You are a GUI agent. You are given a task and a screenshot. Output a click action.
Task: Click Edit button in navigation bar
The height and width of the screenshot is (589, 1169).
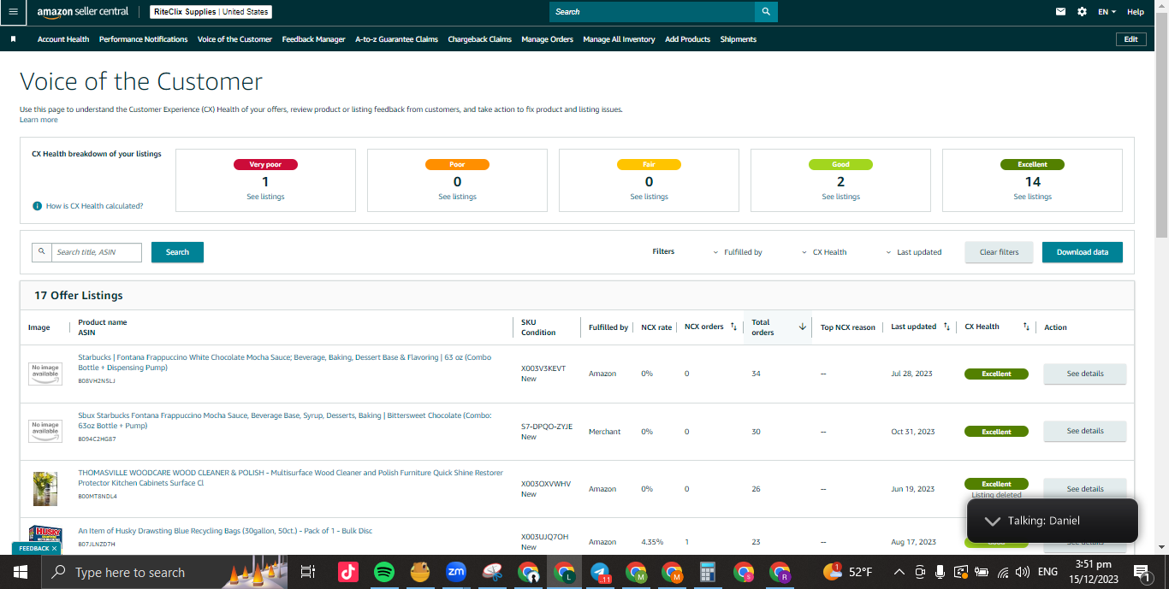[1130, 39]
